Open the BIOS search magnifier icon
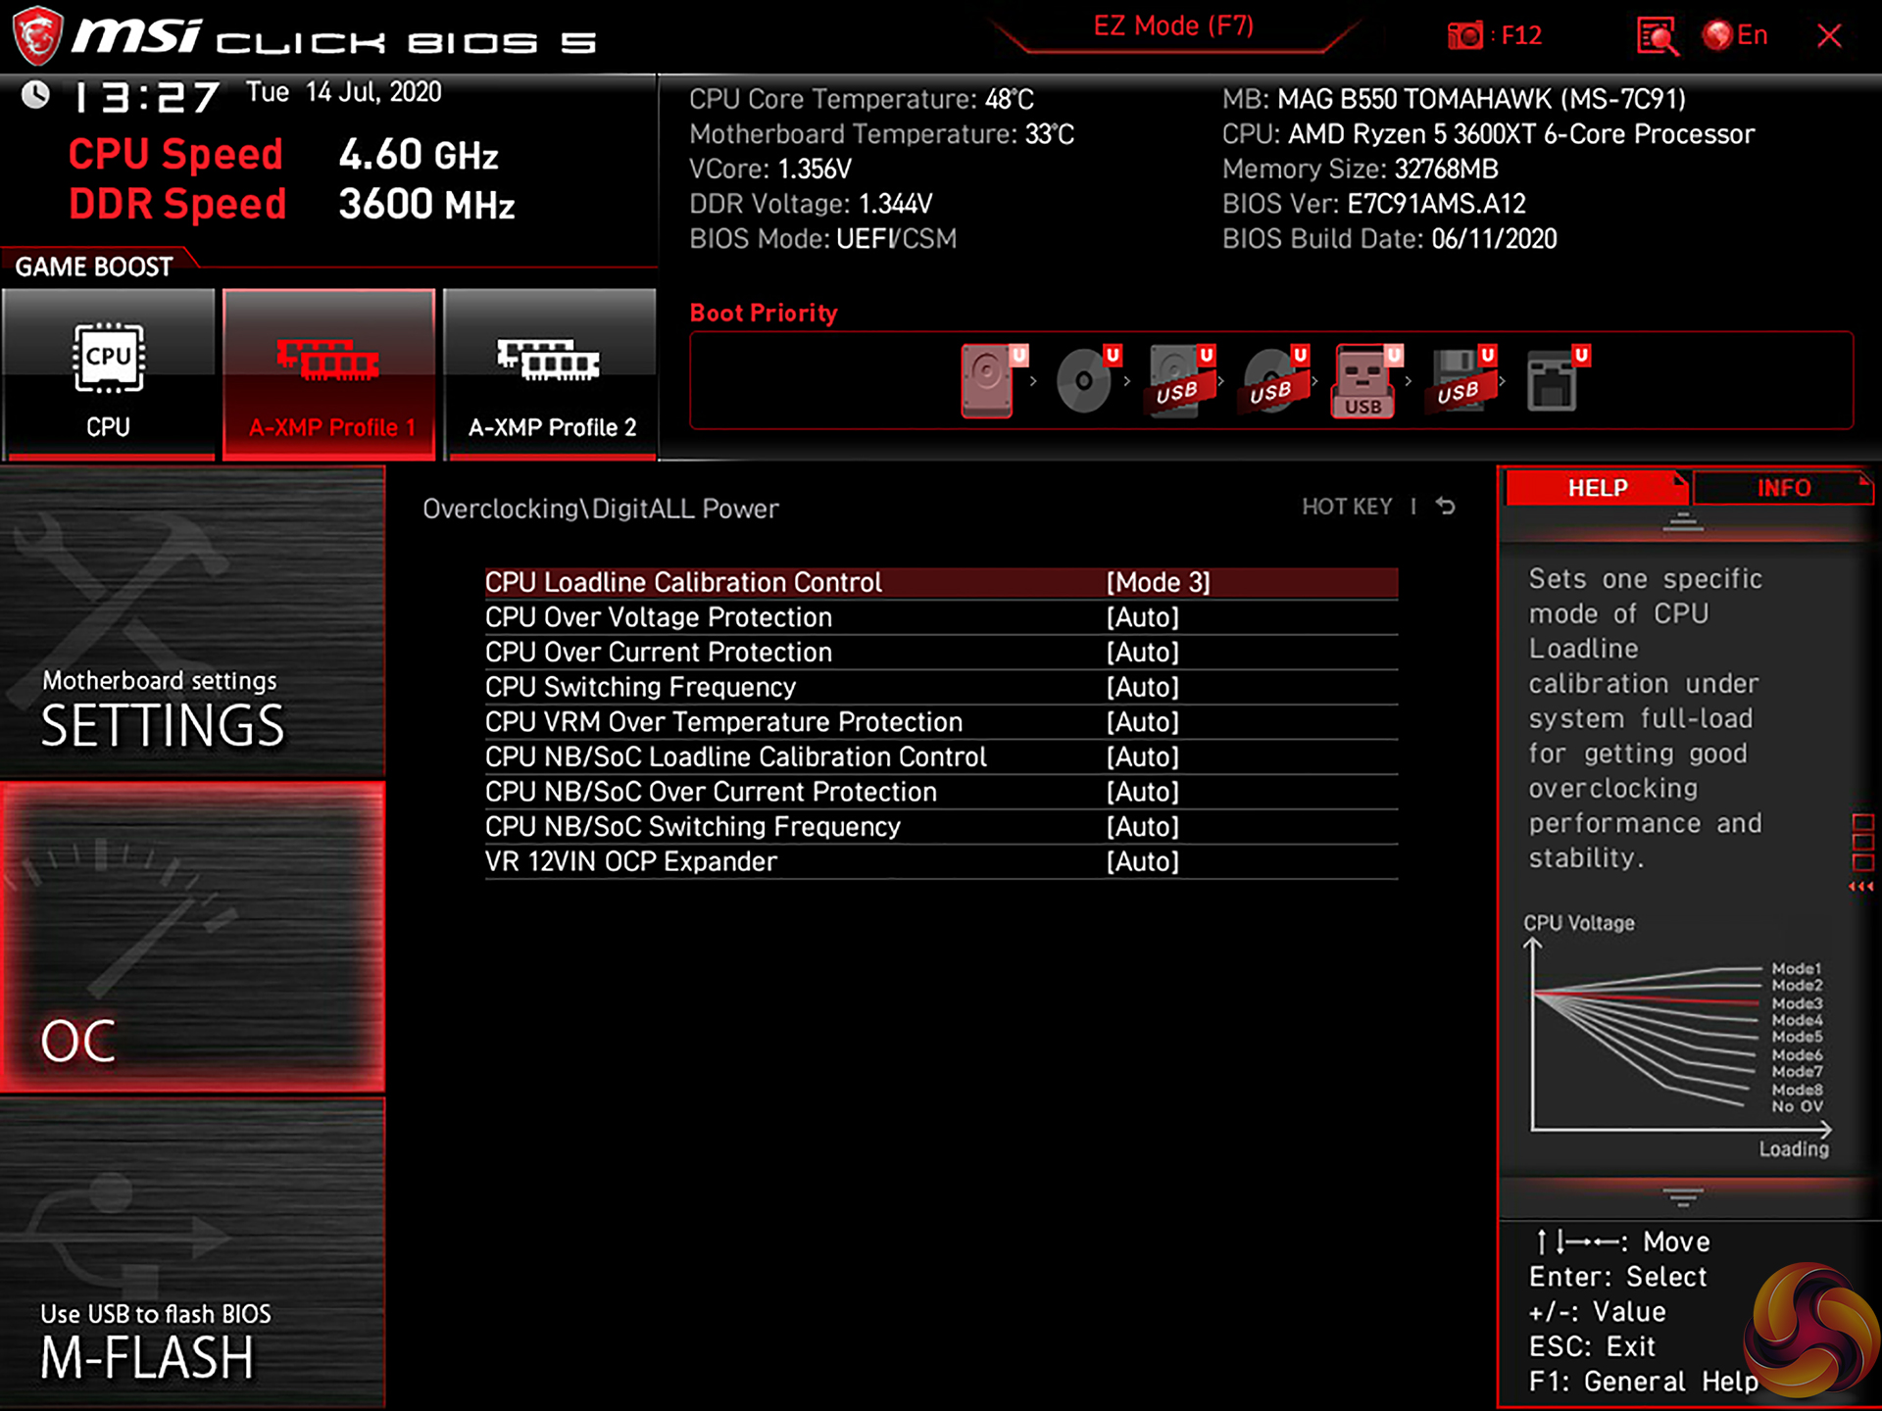Screen dimensions: 1882x1411 [x=1657, y=36]
